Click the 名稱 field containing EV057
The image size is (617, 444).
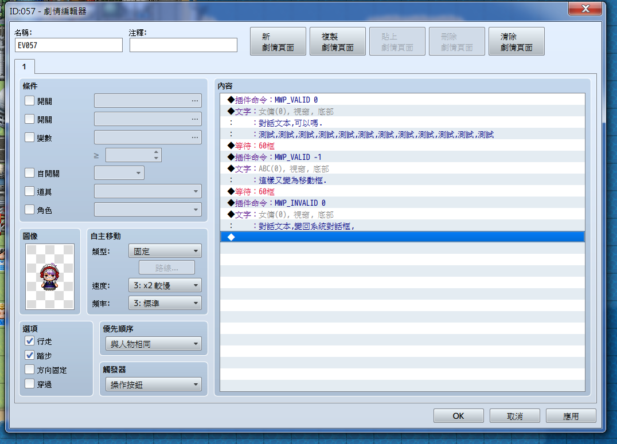[x=69, y=45]
